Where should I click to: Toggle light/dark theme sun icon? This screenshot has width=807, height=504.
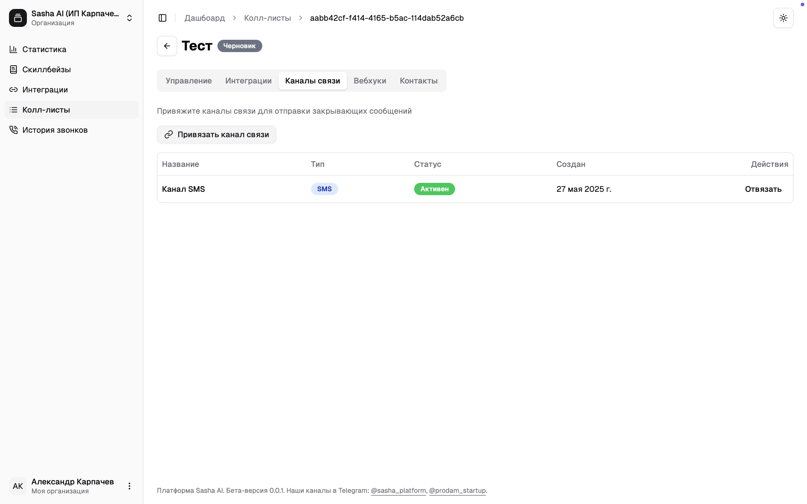tap(783, 18)
